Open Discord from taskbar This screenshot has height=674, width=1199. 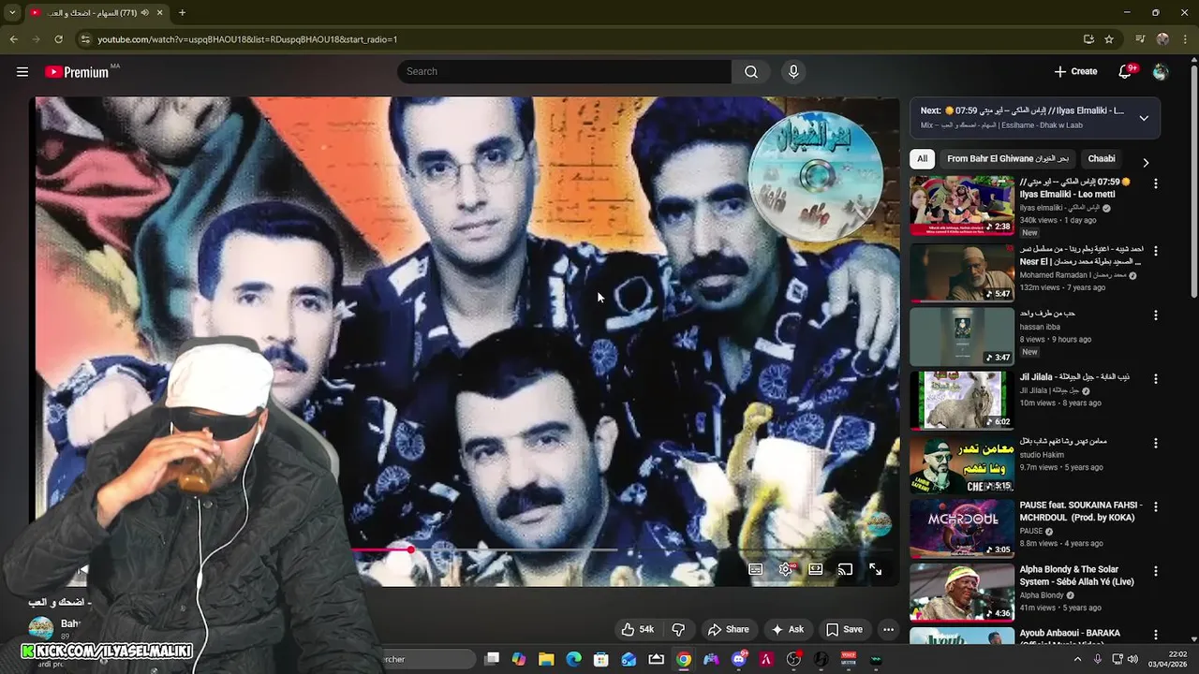coord(739,659)
